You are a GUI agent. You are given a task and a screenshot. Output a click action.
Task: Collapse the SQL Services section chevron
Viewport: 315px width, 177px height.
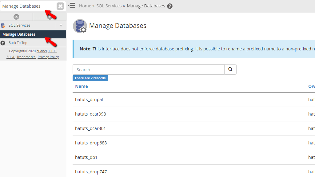click(x=61, y=26)
